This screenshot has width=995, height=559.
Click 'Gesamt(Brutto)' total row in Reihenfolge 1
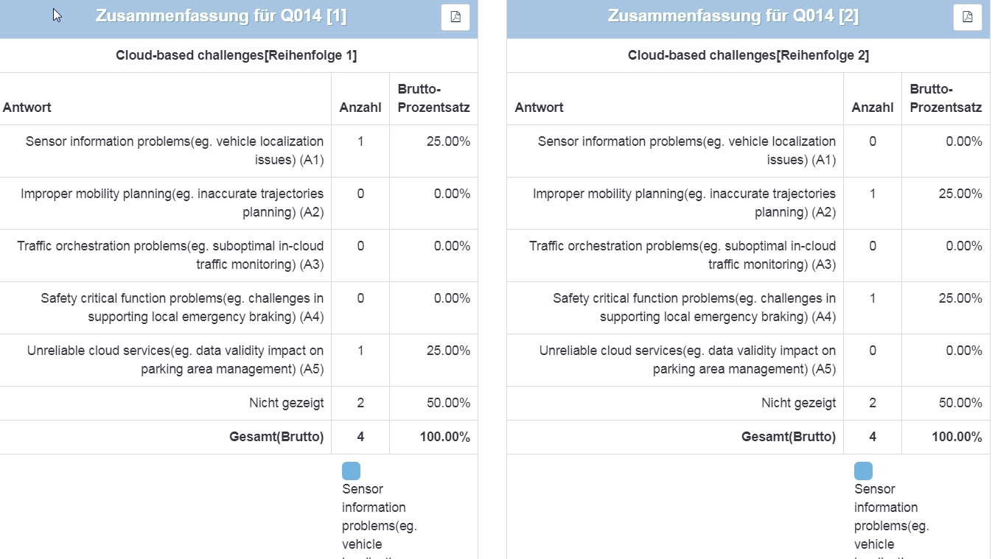pyautogui.click(x=276, y=437)
